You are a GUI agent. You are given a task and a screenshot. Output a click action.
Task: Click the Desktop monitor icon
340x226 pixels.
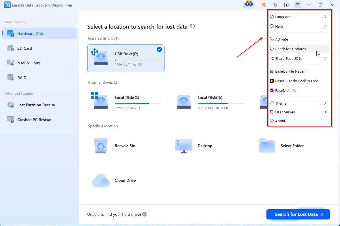[x=184, y=146]
